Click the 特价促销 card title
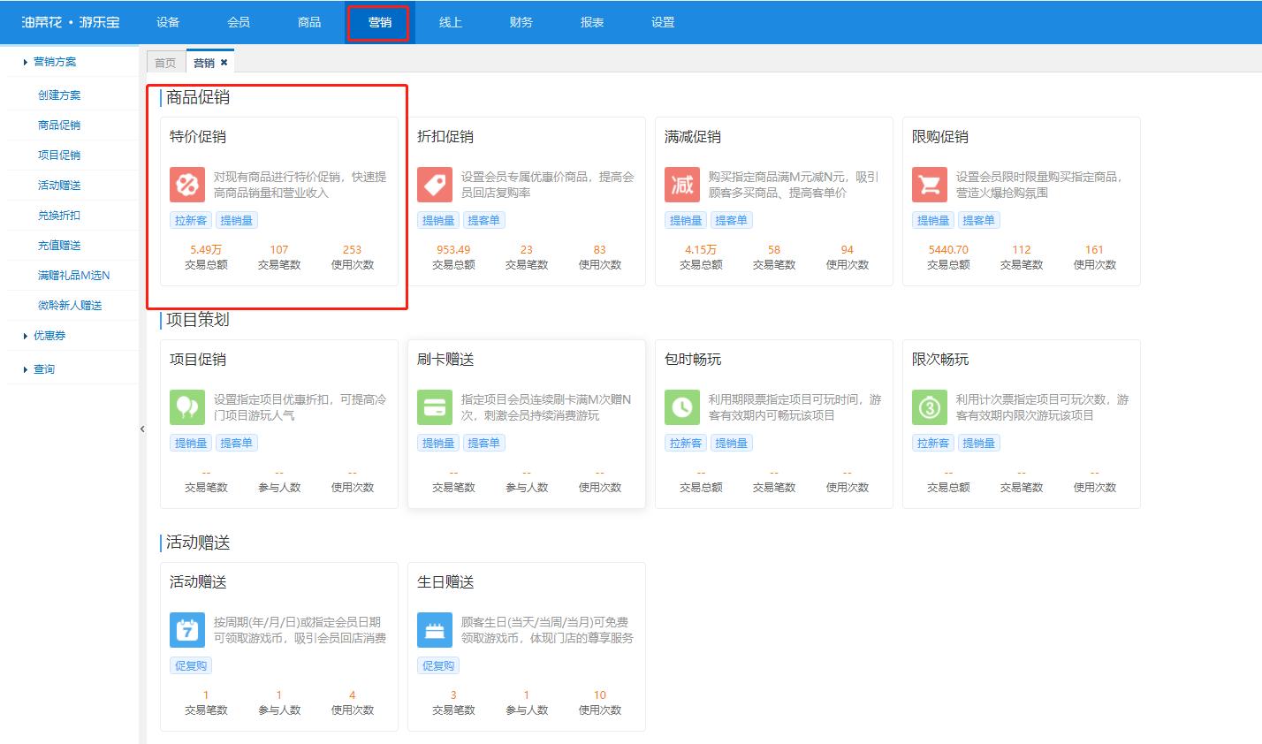The height and width of the screenshot is (744, 1262). (198, 137)
